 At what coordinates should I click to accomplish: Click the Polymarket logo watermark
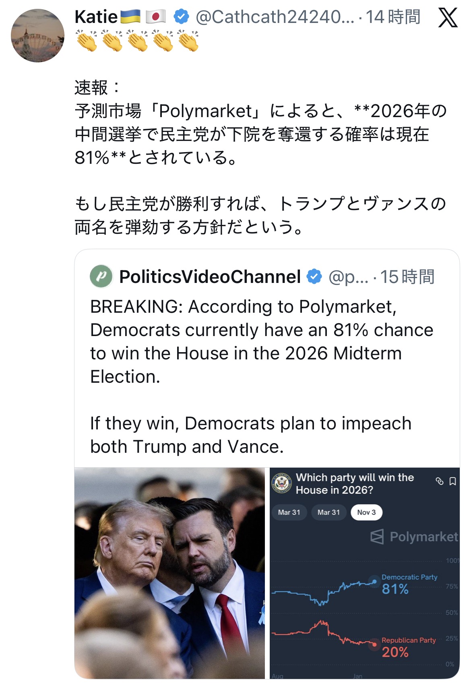[414, 537]
